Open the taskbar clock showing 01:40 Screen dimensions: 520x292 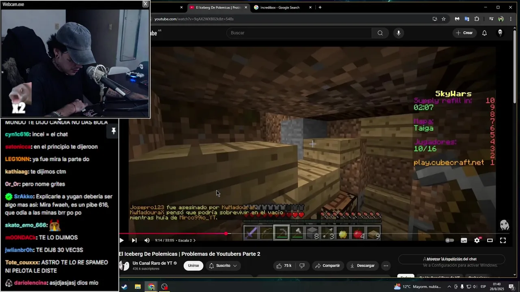click(496, 287)
